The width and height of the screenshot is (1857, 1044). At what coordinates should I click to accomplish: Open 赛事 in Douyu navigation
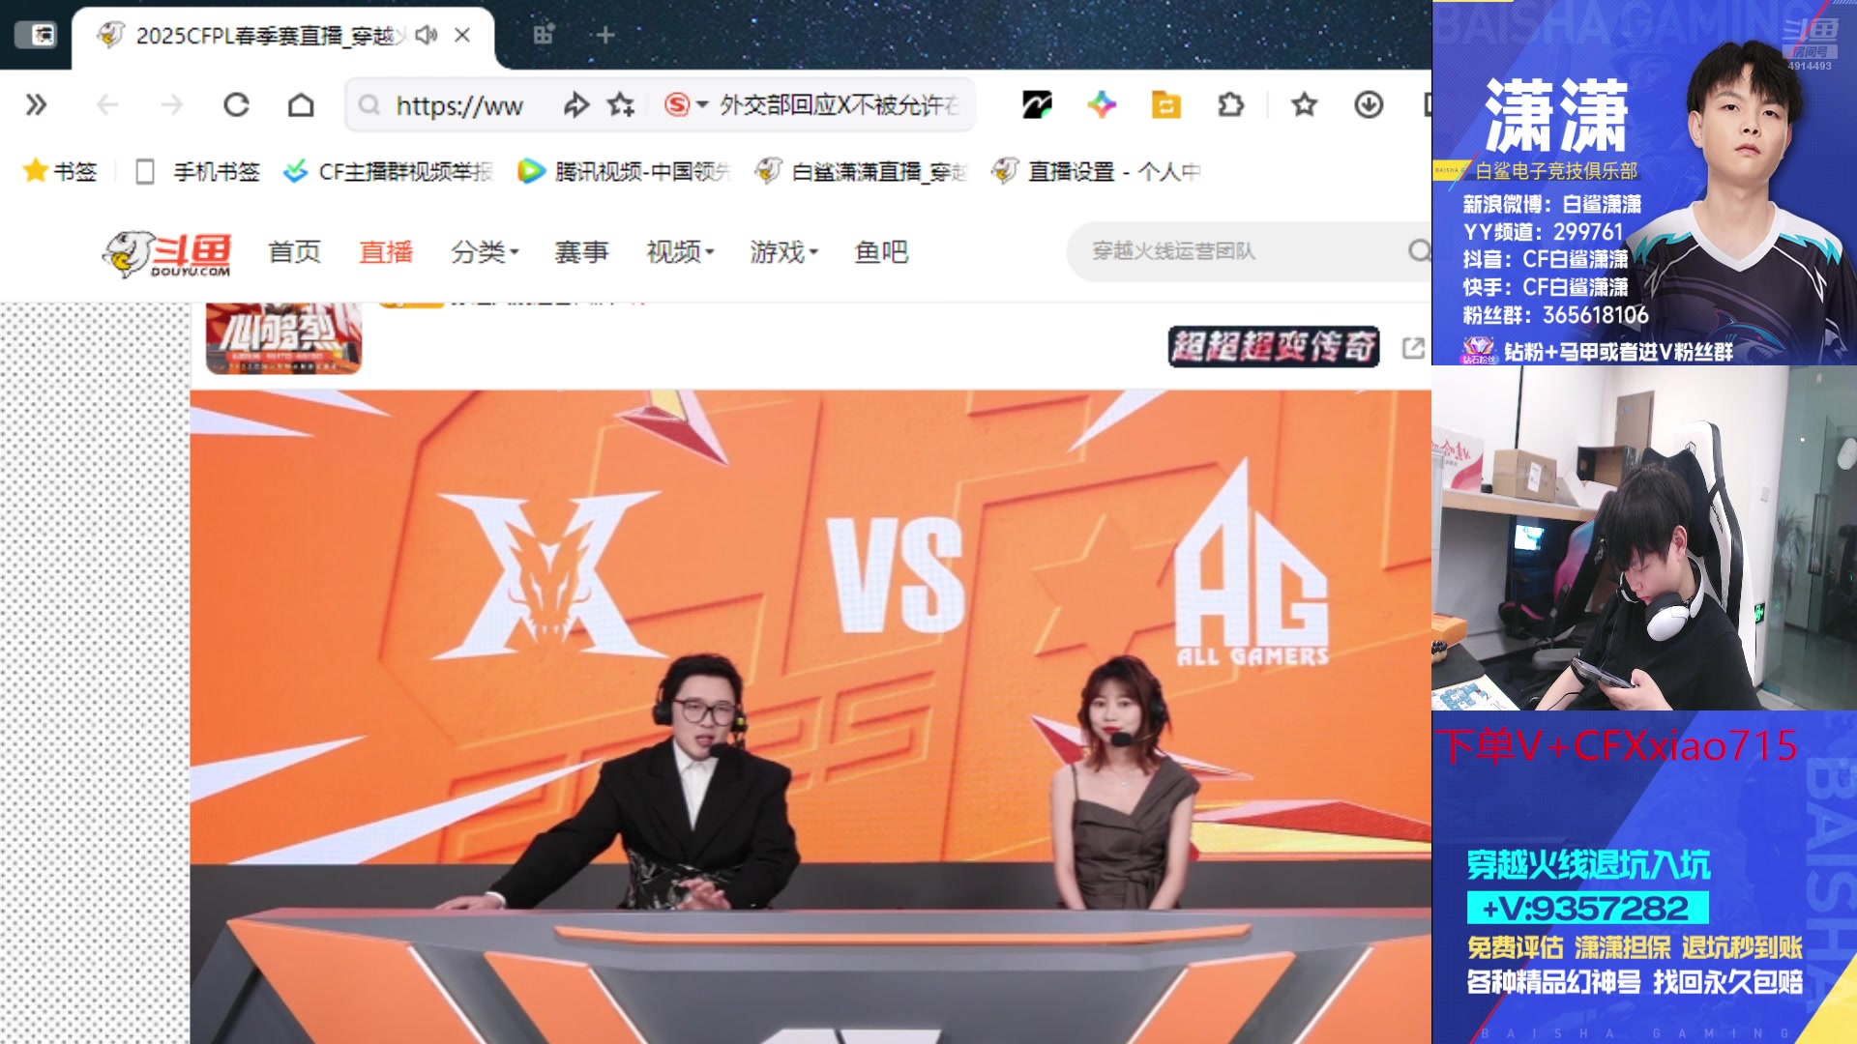point(581,252)
